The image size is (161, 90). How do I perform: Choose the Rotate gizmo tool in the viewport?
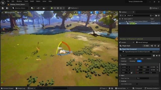(x=79, y=12)
